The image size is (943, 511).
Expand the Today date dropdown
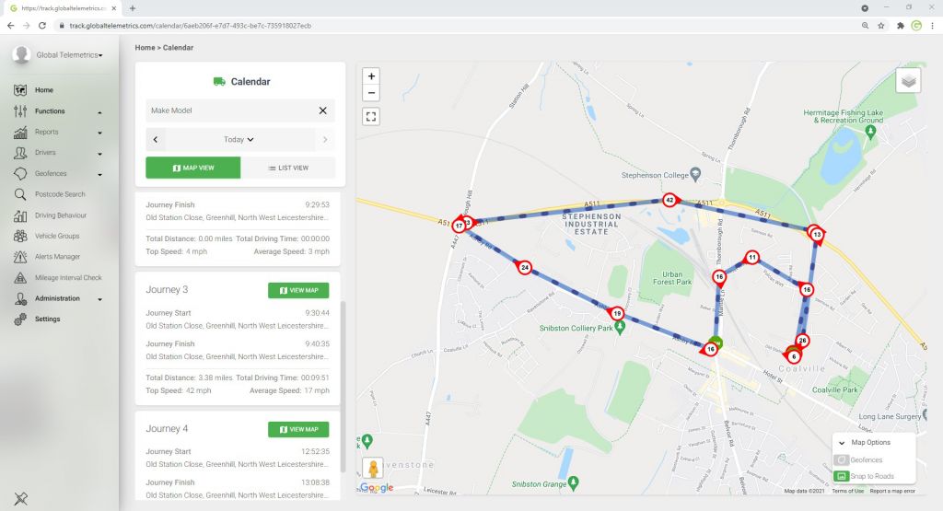239,140
